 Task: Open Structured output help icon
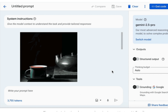pos(163,59)
